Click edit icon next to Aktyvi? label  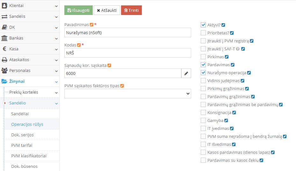223,25
